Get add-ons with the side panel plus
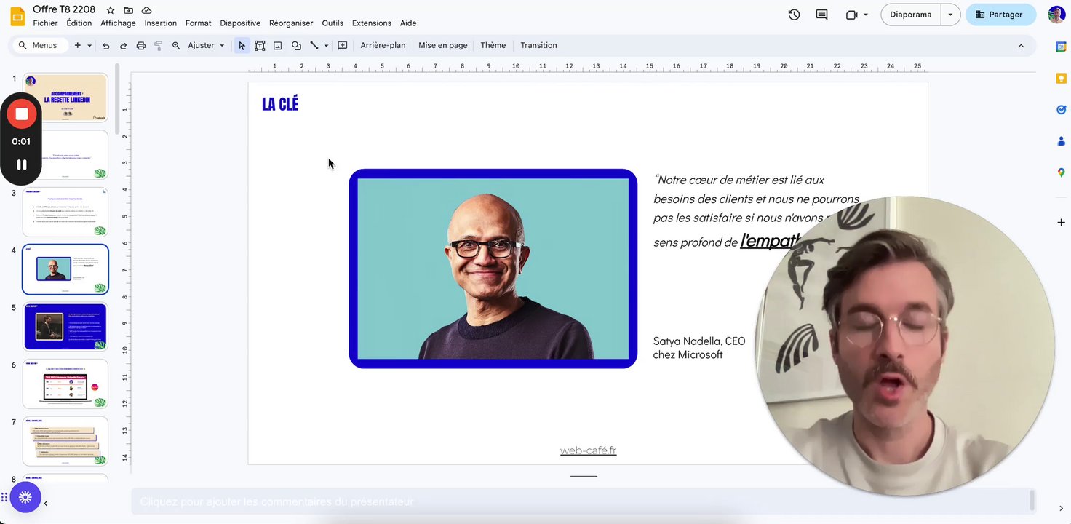This screenshot has height=524, width=1071. coord(1061,222)
